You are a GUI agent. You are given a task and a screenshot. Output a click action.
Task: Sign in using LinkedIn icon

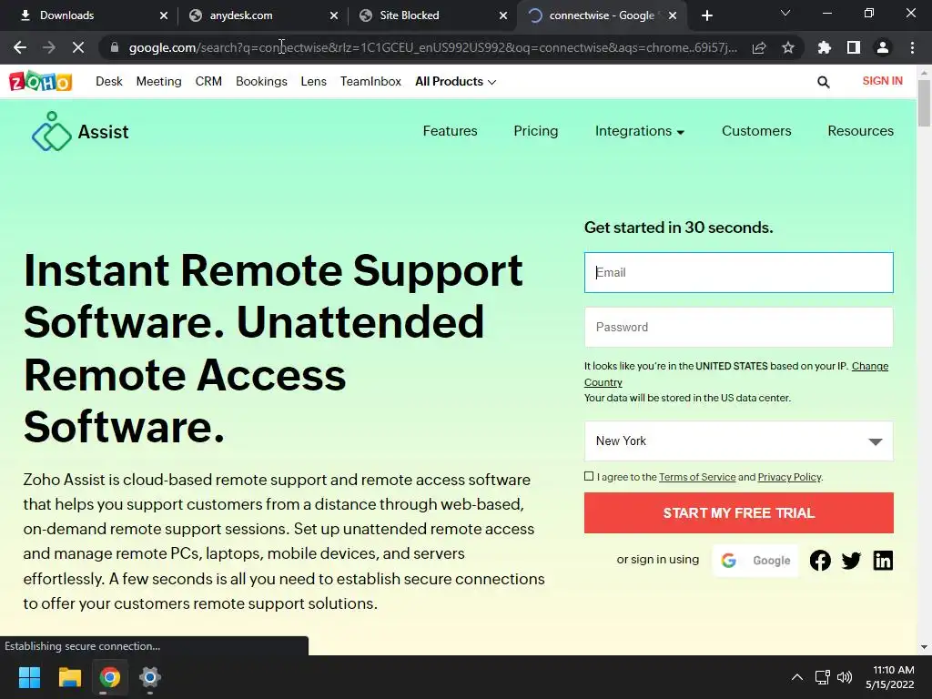[883, 560]
